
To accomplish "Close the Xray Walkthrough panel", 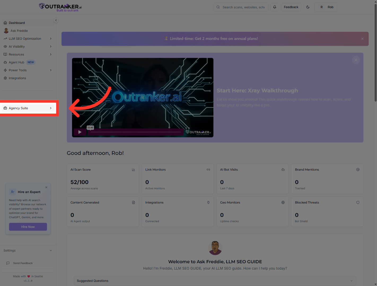I will 356,60.
